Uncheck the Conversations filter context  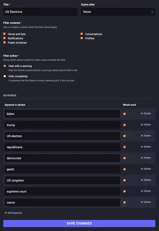(82, 34)
